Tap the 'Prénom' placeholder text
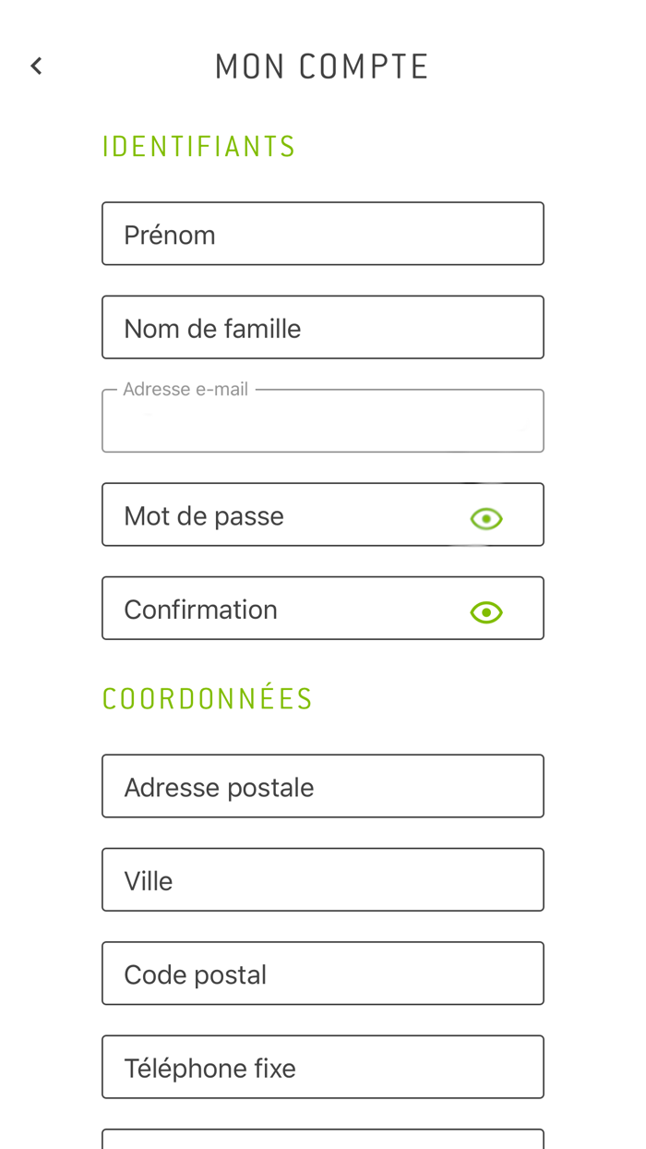646x1149 pixels. click(x=170, y=236)
